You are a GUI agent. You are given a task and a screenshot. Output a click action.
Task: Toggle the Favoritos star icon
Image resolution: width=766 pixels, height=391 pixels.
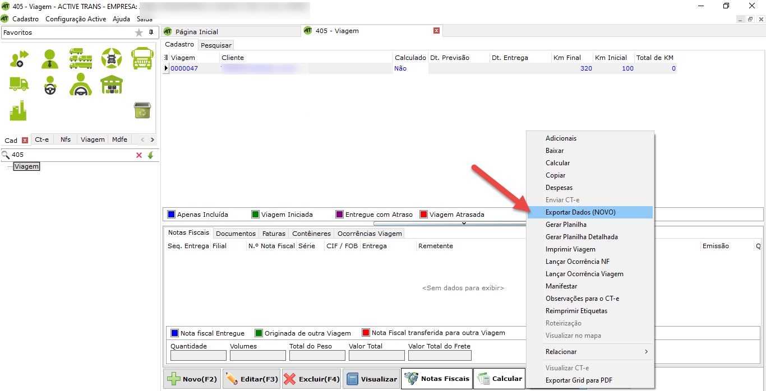pos(139,32)
